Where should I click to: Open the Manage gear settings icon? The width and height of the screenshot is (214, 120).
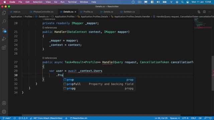click(4, 112)
